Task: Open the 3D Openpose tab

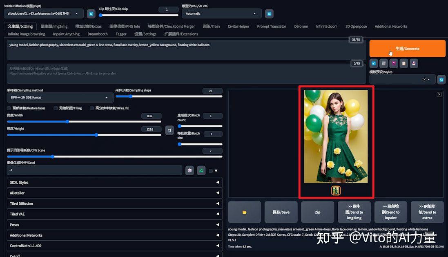Action: 356,26
